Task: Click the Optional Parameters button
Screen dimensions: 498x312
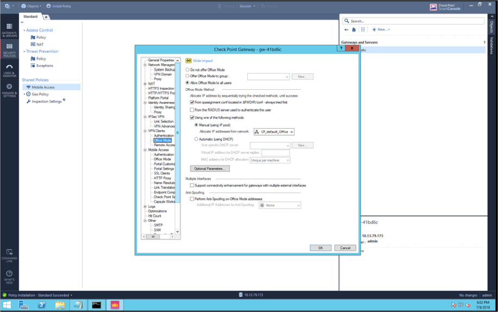Action: click(209, 169)
